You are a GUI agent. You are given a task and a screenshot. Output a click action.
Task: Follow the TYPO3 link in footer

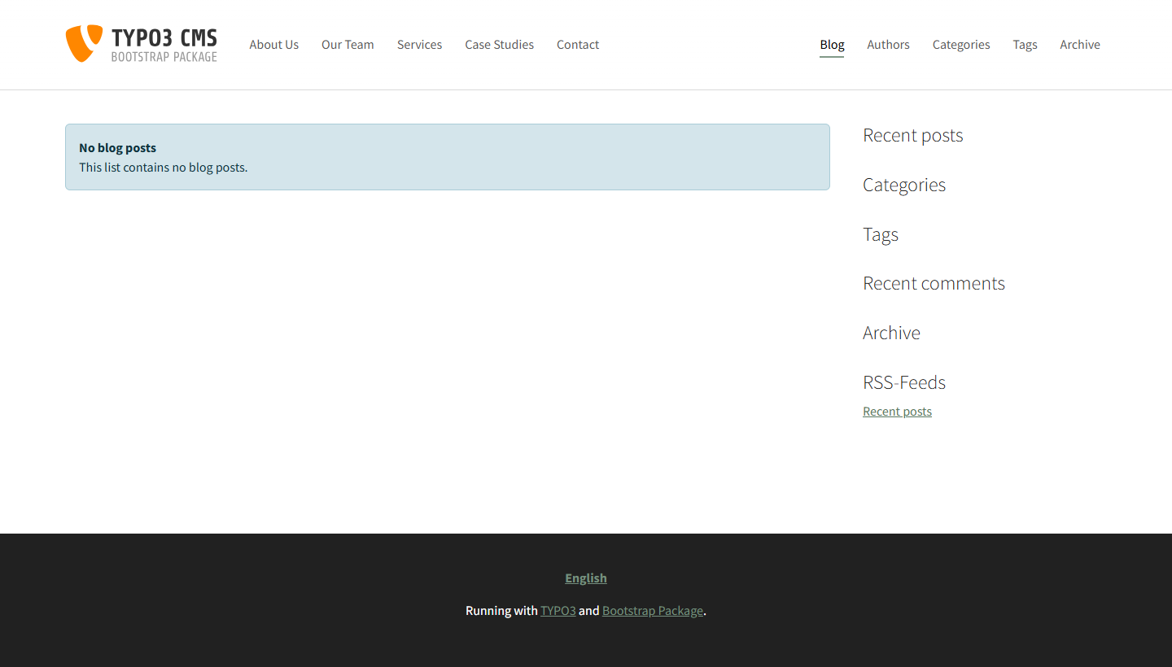[558, 611]
